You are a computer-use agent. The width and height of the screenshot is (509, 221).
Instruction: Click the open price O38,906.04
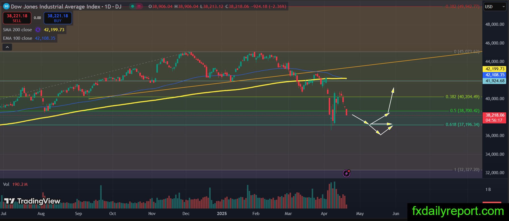(x=160, y=6)
